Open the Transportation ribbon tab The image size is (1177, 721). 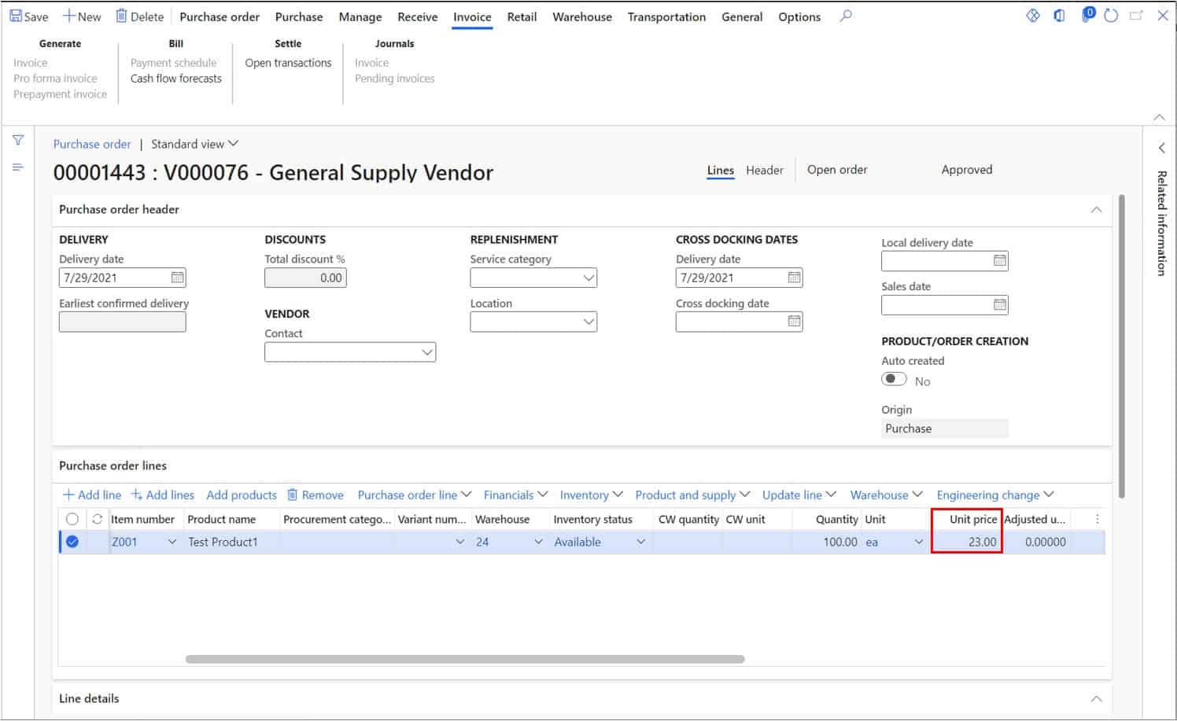coord(666,17)
